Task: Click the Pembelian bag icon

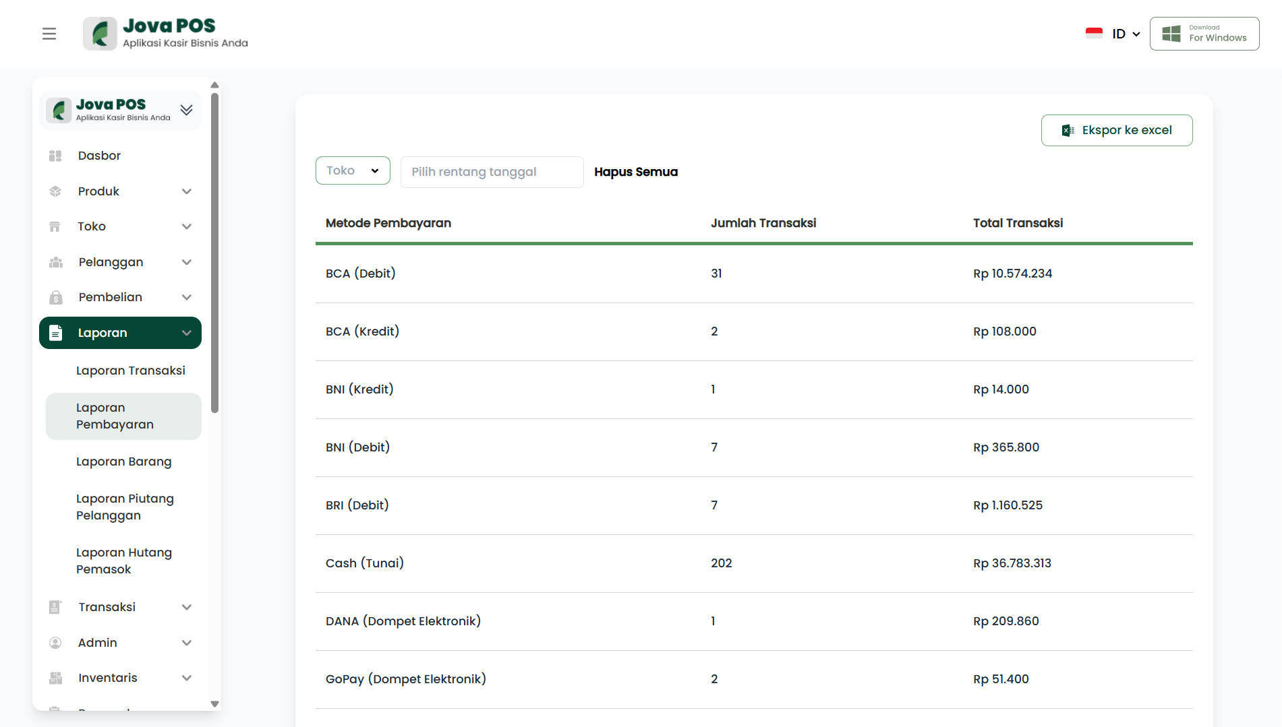Action: (55, 297)
